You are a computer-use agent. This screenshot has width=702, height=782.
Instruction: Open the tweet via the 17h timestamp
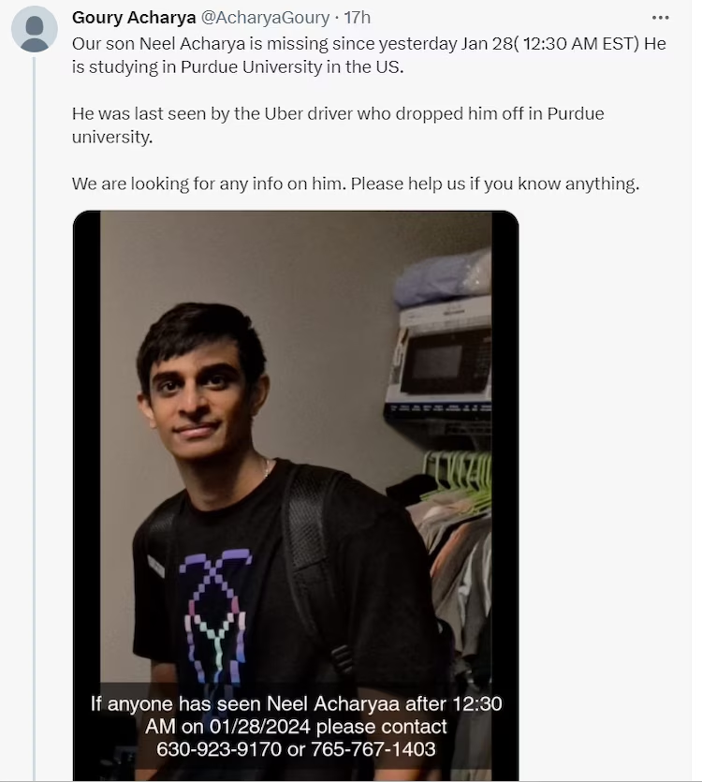358,18
